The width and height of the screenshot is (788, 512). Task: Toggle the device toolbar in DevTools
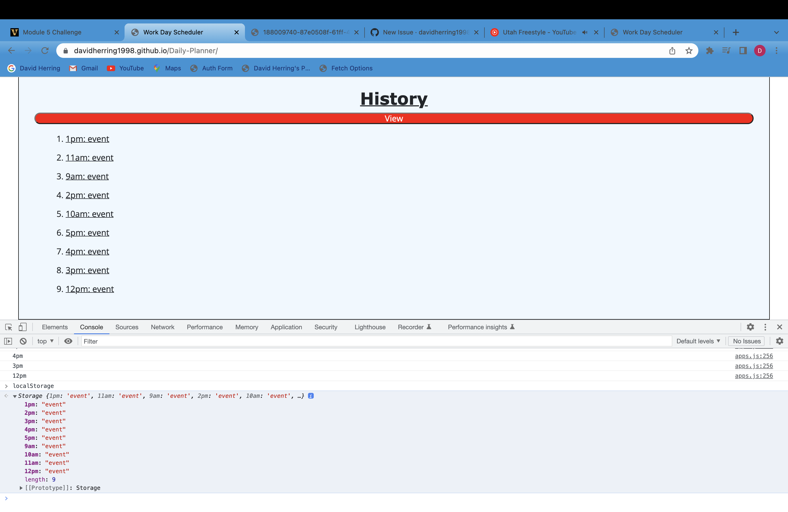pos(22,327)
